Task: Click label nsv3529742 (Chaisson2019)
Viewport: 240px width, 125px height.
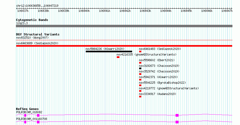Action: [159, 71]
